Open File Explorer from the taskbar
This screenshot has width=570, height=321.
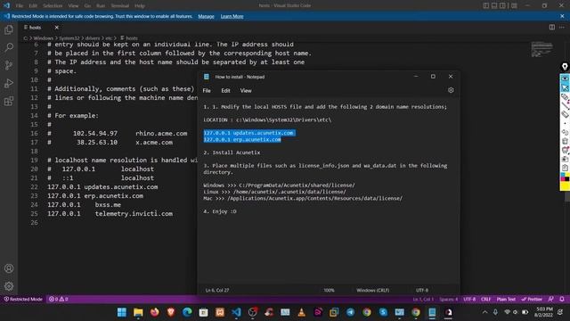138,312
